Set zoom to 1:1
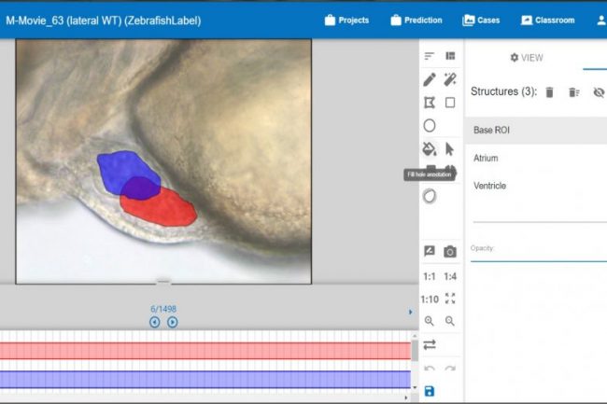This screenshot has height=404, width=607. [x=430, y=276]
